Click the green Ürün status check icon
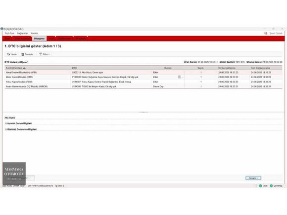Image resolution: width=287 pixels, height=215 pixels. (260, 186)
